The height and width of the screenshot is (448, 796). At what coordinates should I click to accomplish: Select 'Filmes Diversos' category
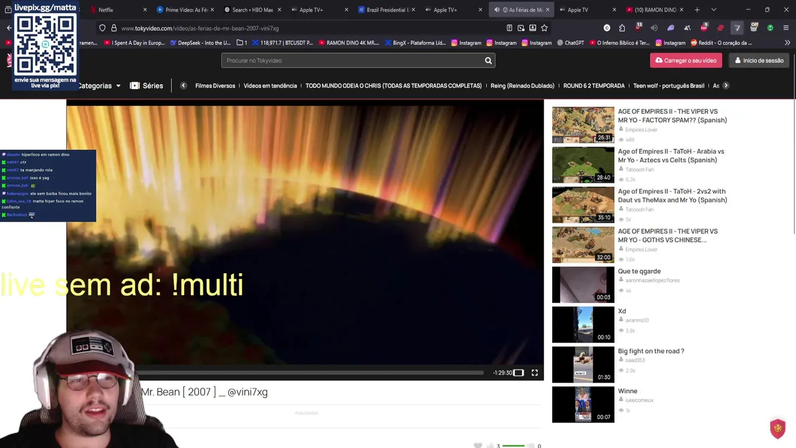tap(215, 86)
